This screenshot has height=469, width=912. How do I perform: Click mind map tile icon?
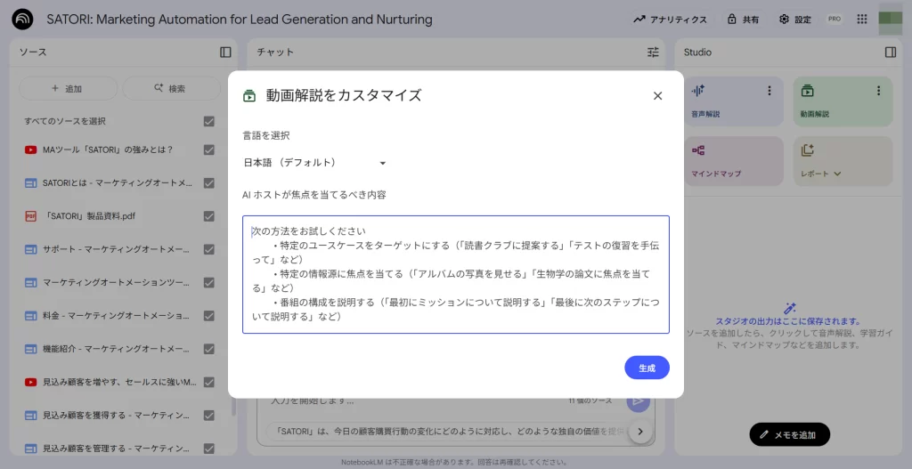click(x=698, y=150)
